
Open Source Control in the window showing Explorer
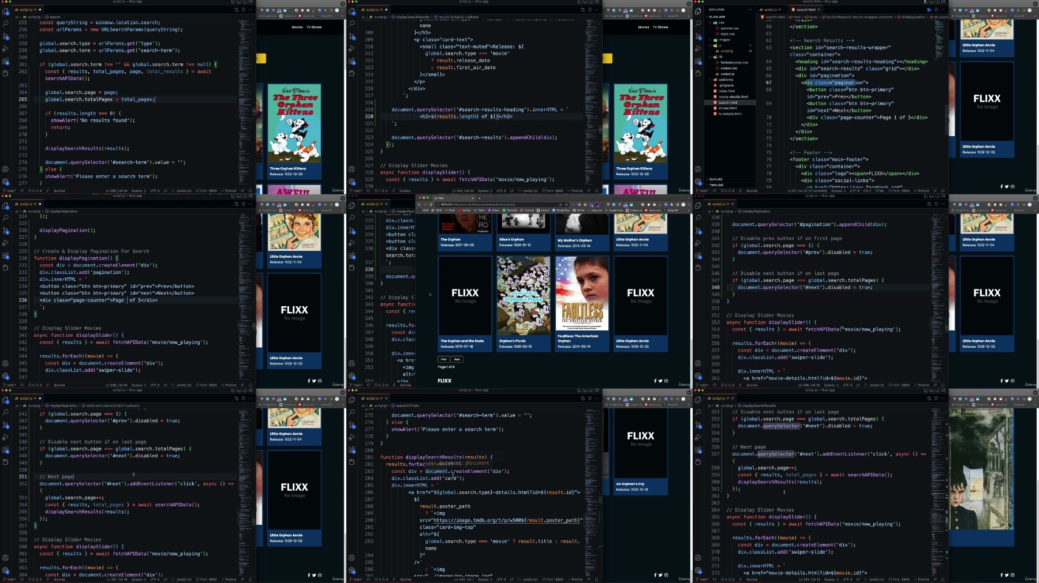pos(698,36)
